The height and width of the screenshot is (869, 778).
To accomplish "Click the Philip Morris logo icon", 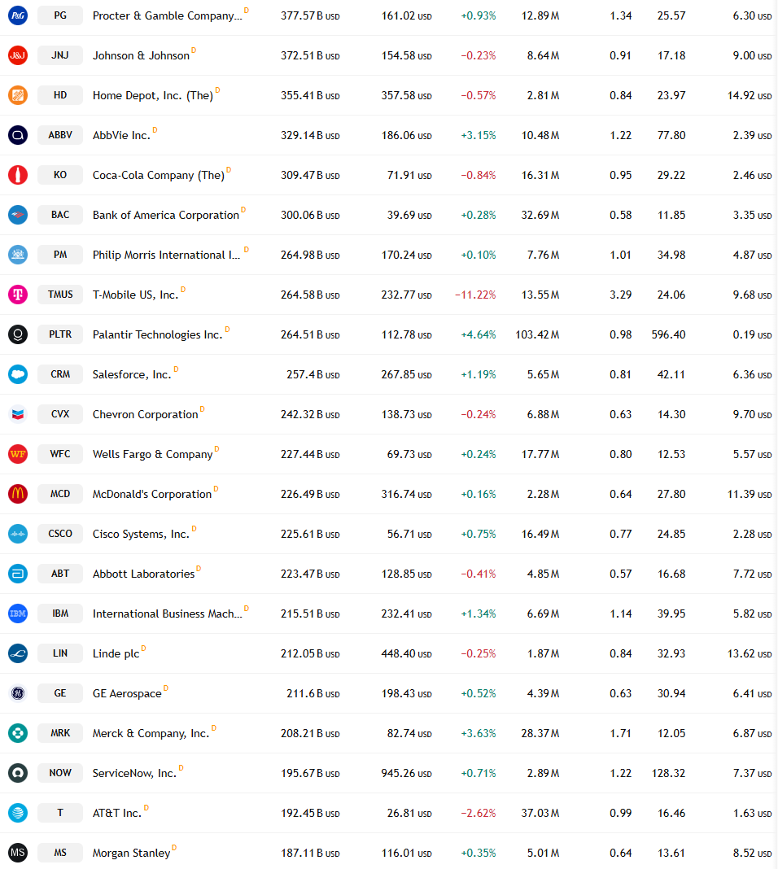I will (18, 255).
